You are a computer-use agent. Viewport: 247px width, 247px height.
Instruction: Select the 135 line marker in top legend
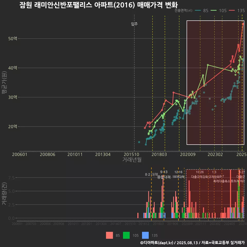click(x=232, y=11)
